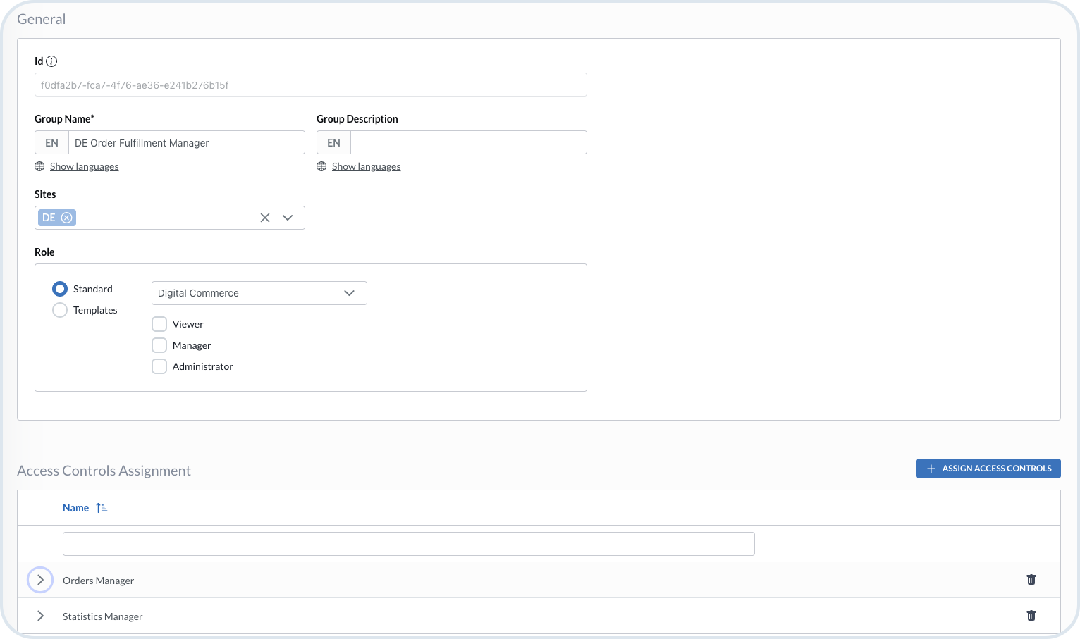Click Show languages under Group Description

(x=366, y=166)
